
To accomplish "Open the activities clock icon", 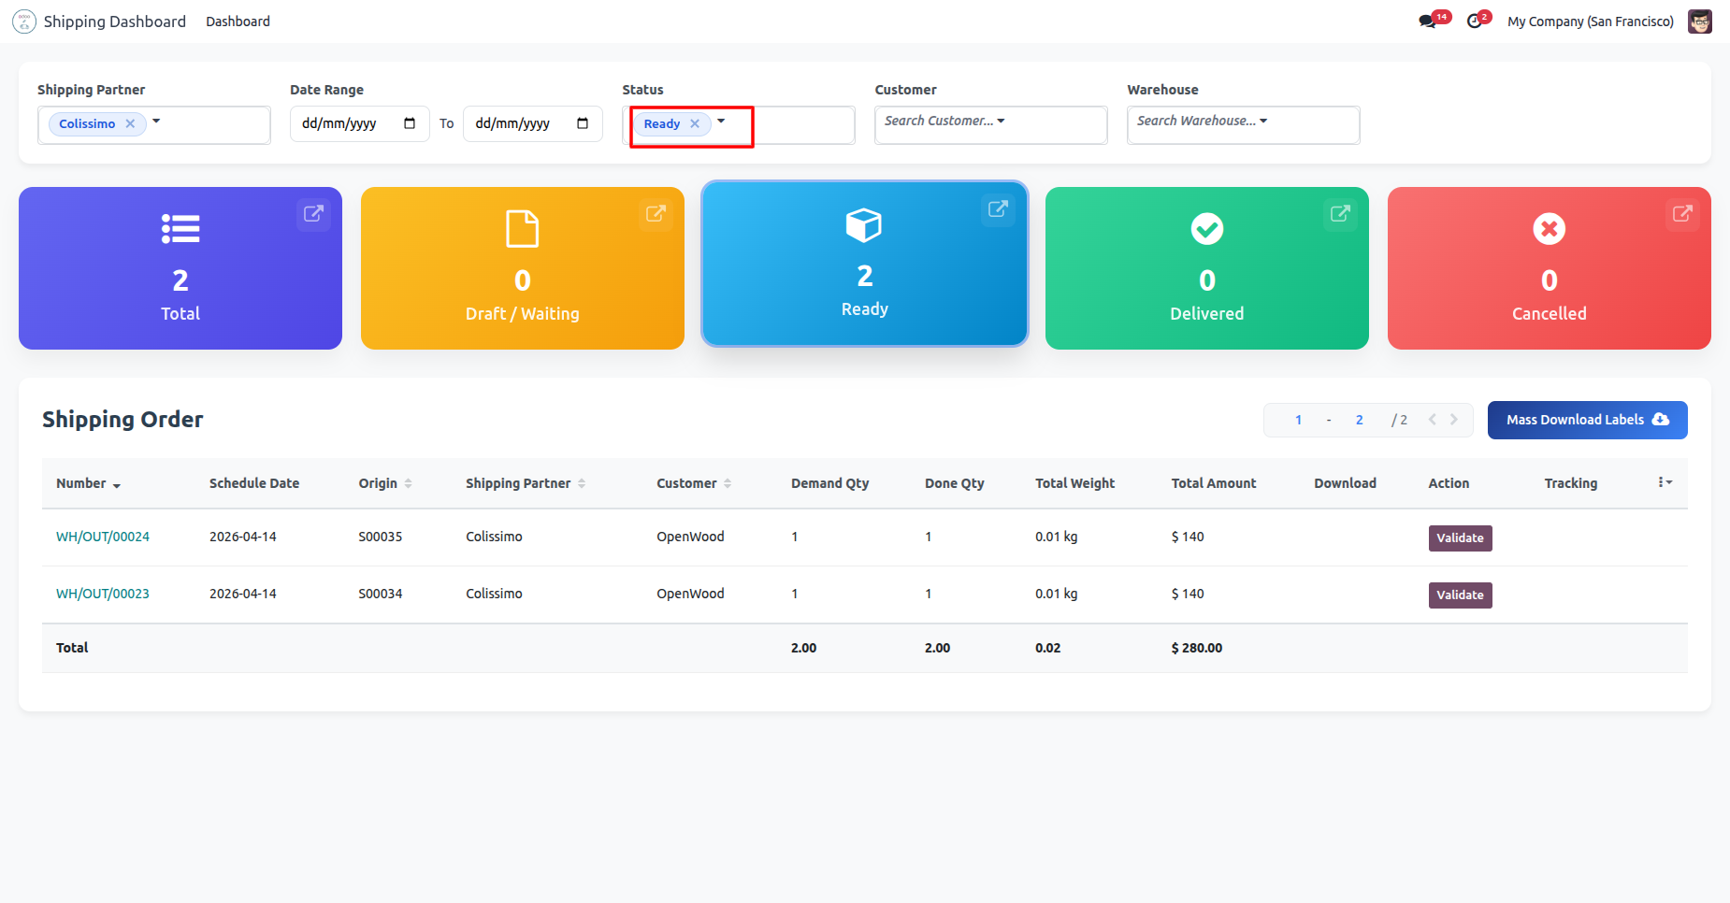I will point(1475,21).
